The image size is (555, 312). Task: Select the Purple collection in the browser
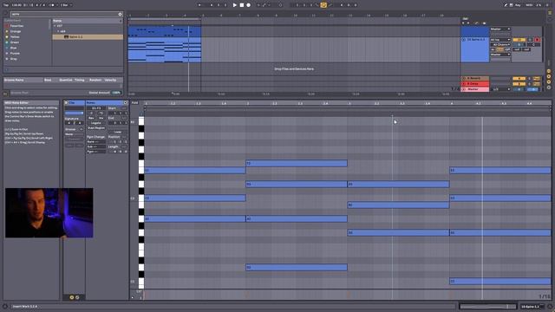15,54
